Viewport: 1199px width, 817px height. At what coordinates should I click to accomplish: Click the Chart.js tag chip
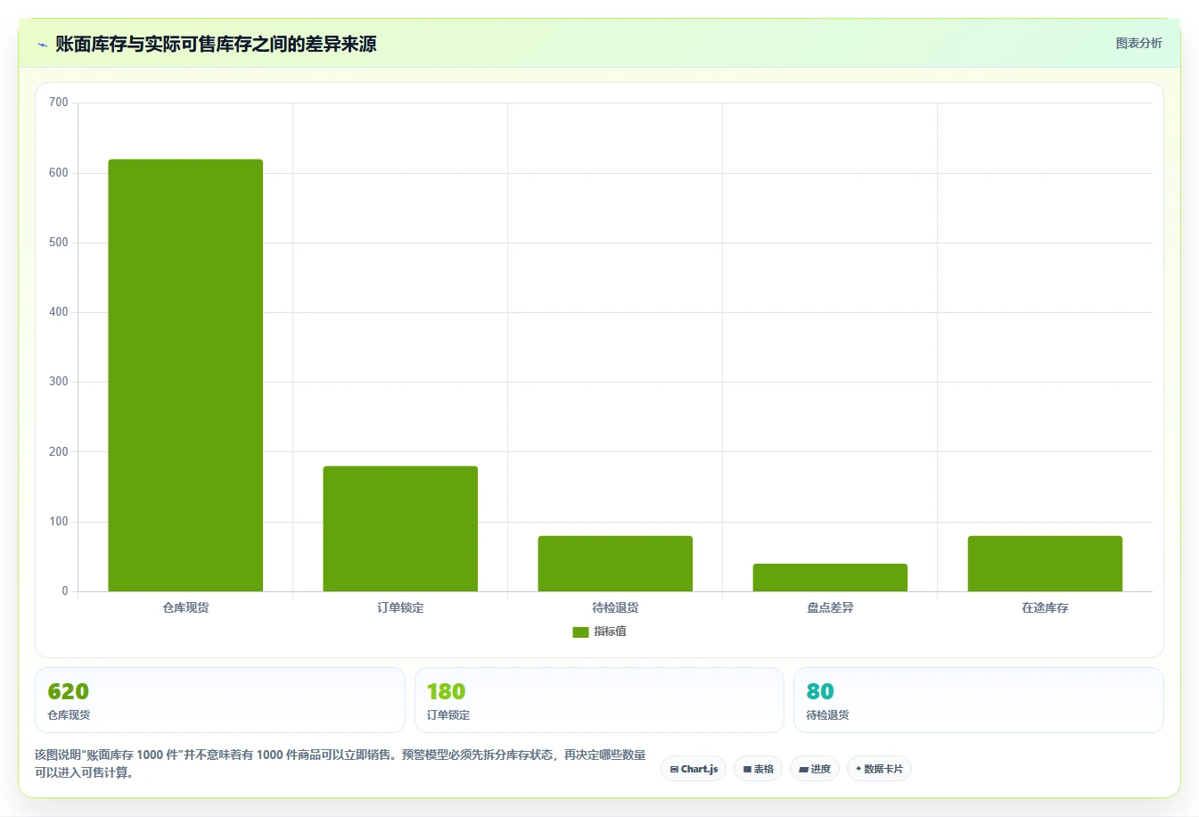click(694, 769)
